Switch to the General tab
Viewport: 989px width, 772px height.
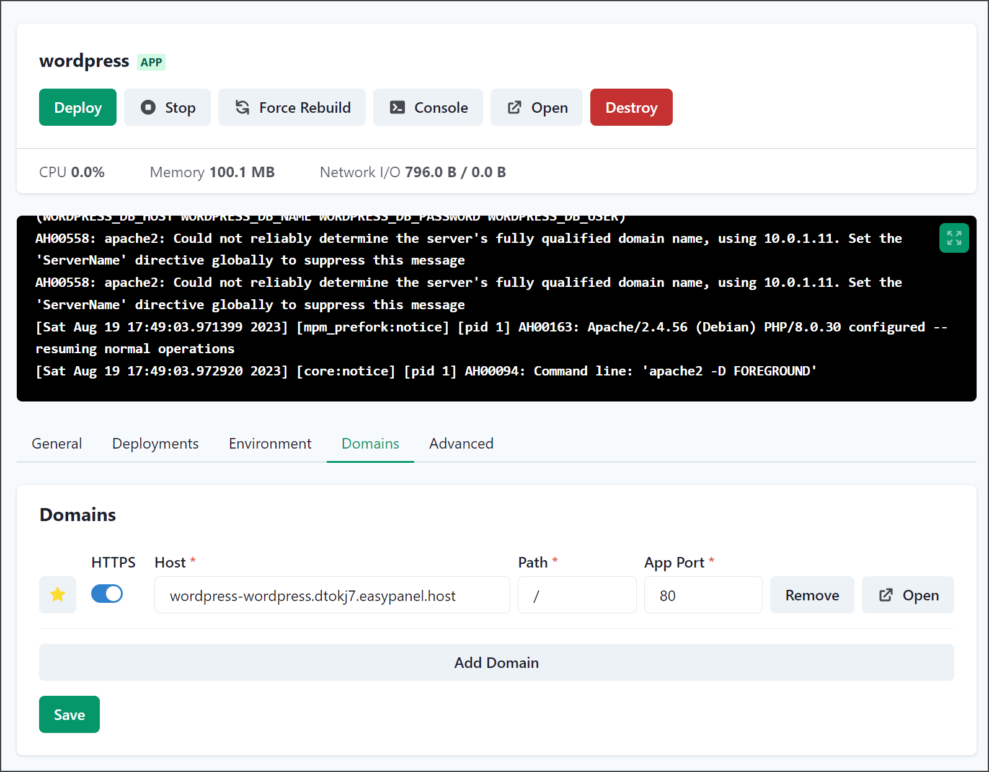tap(56, 444)
